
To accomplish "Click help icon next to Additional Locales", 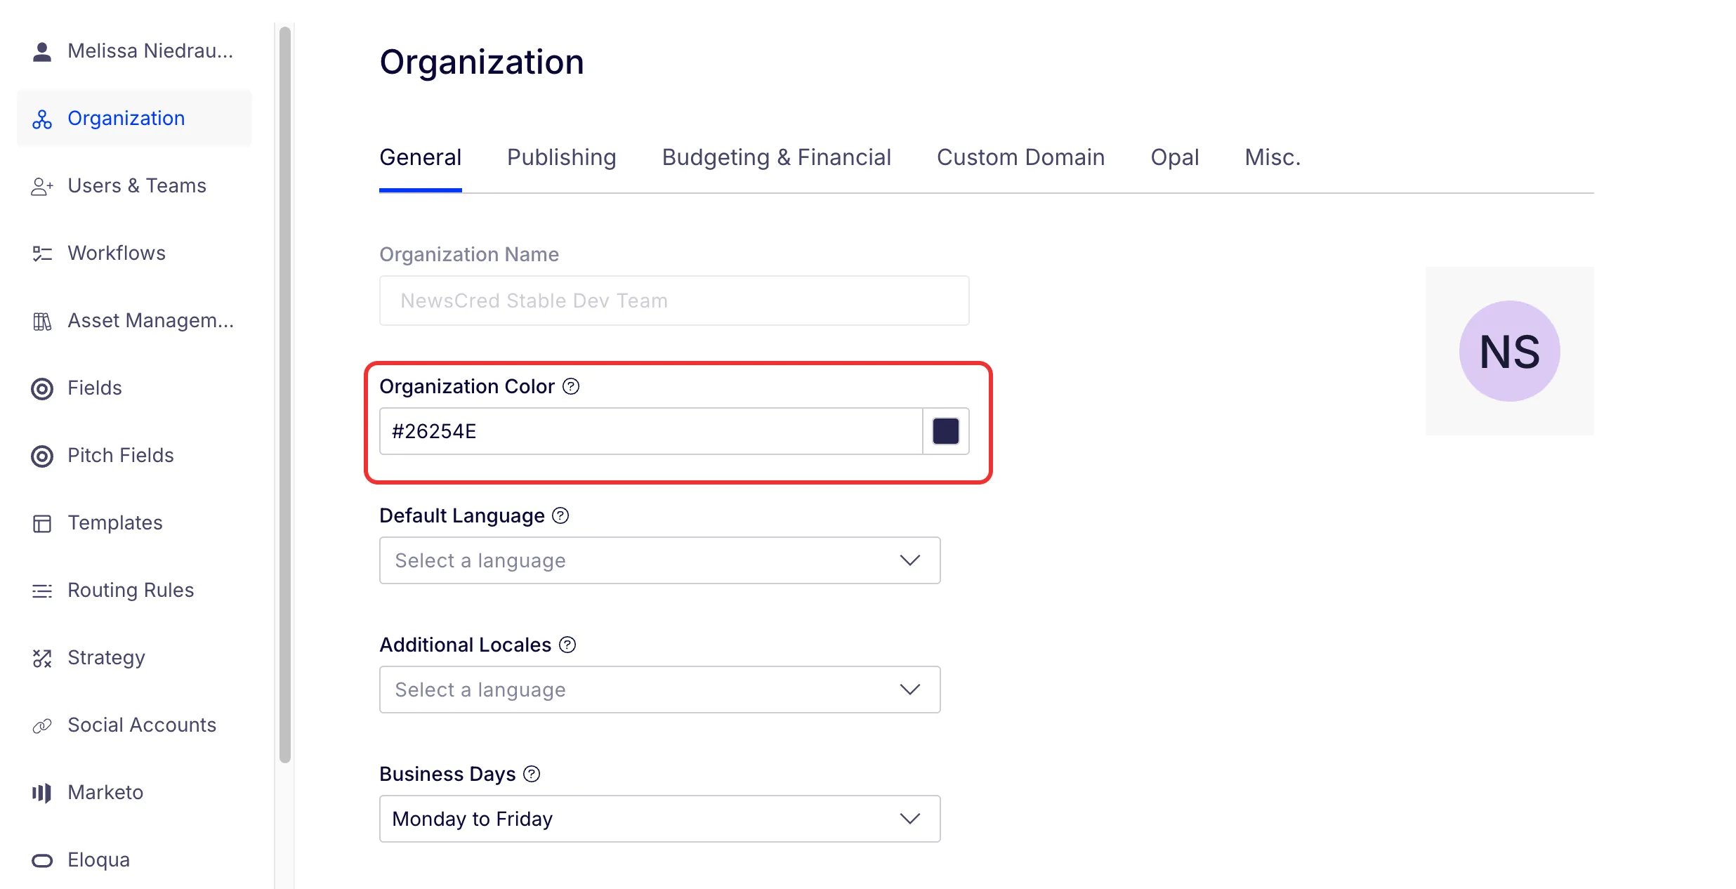I will click(x=567, y=645).
